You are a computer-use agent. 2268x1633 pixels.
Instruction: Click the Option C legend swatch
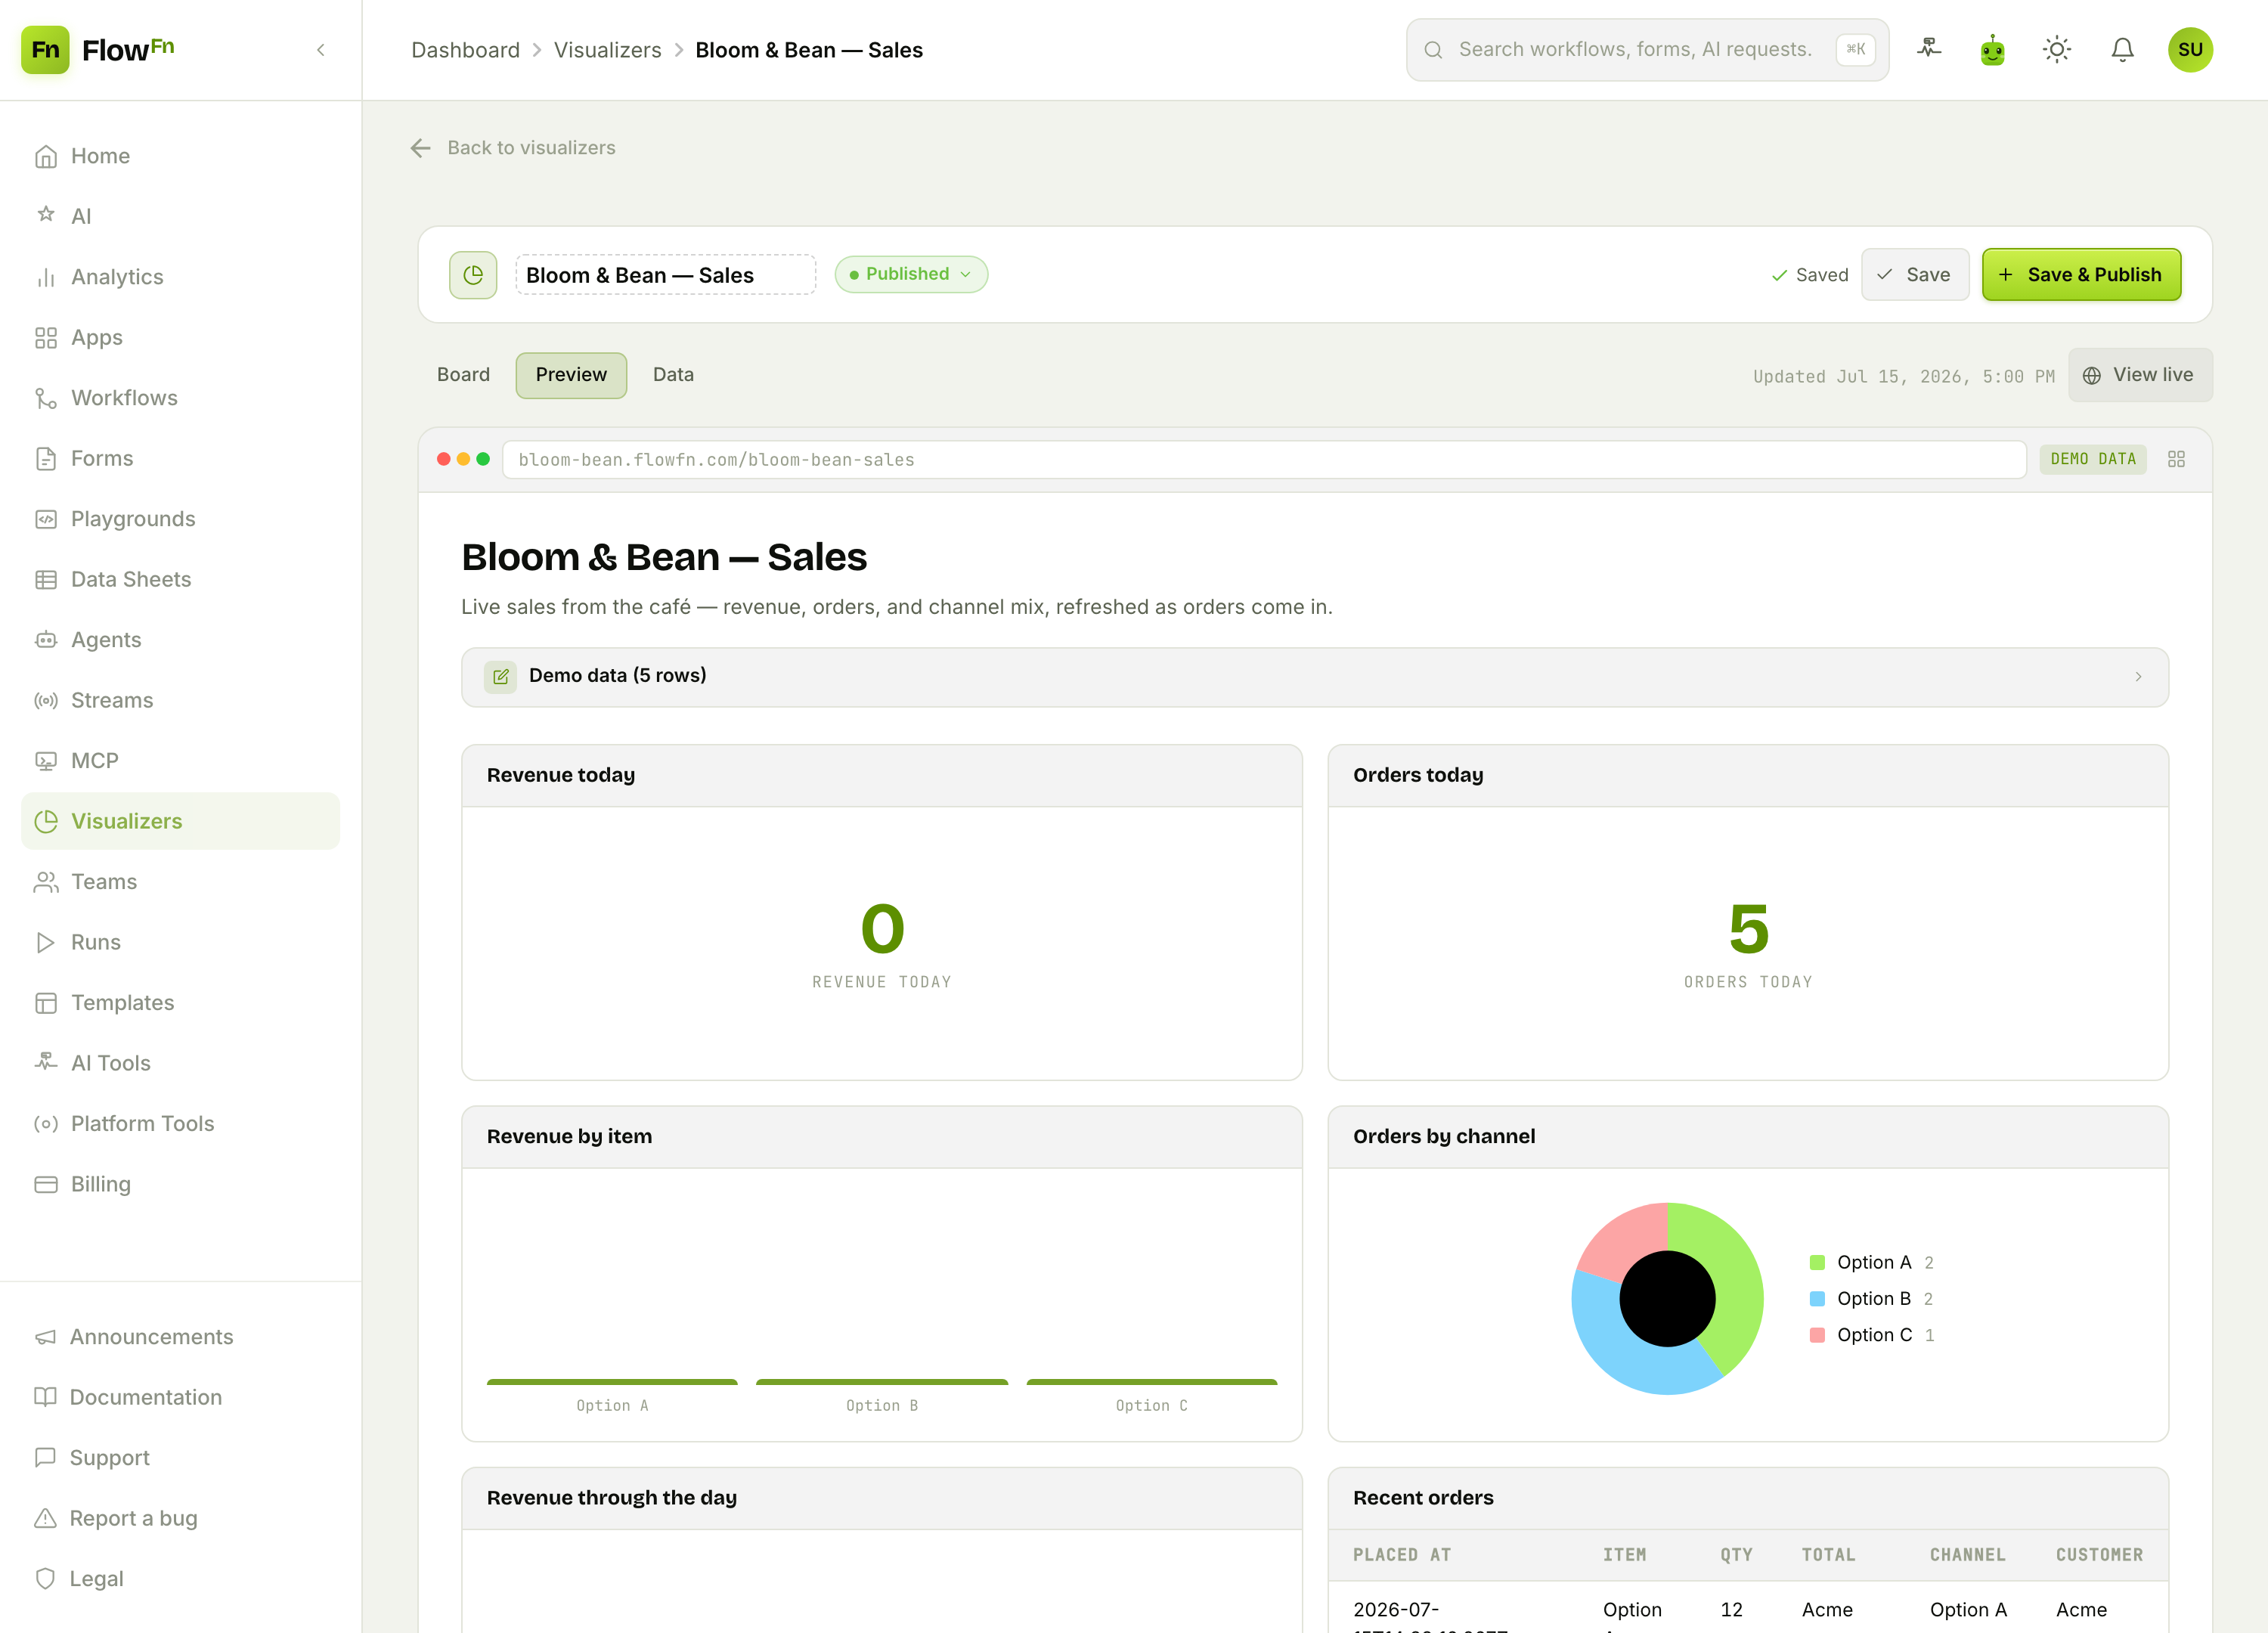(1817, 1335)
